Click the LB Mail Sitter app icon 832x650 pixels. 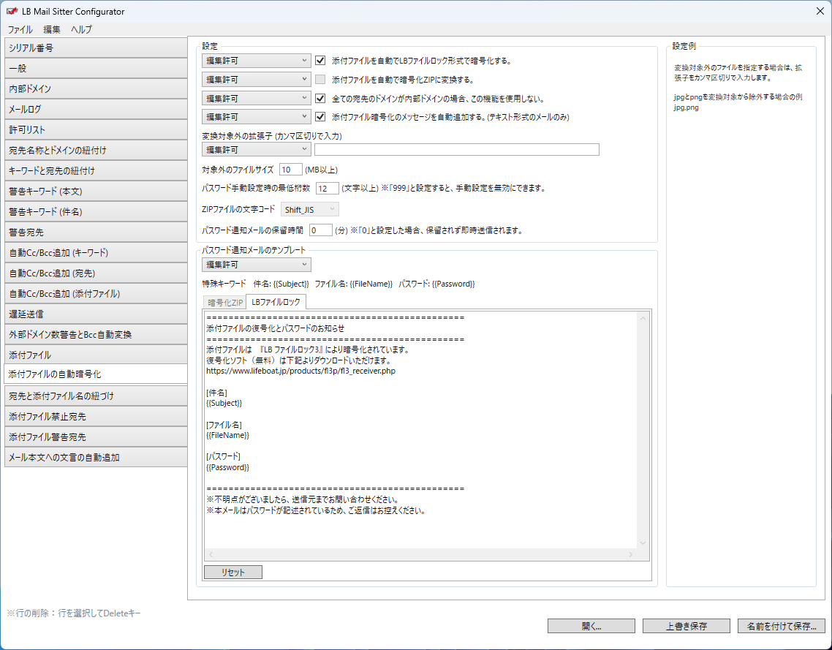[x=12, y=11]
